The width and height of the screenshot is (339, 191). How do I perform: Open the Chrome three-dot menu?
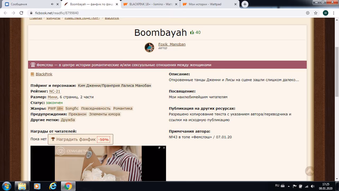pyautogui.click(x=334, y=13)
